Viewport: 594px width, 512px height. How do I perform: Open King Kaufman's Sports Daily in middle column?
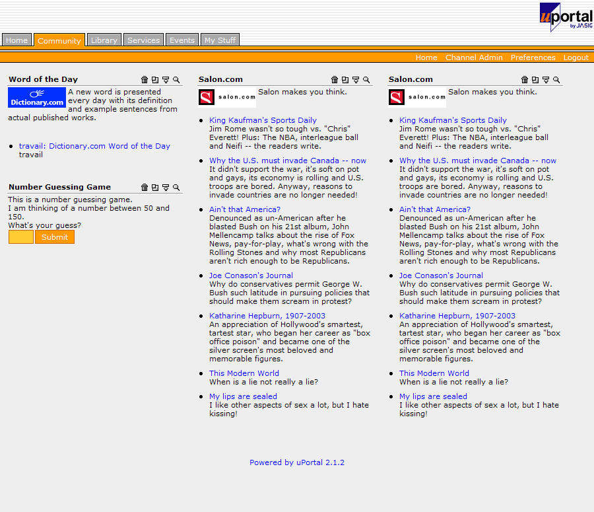click(x=263, y=120)
